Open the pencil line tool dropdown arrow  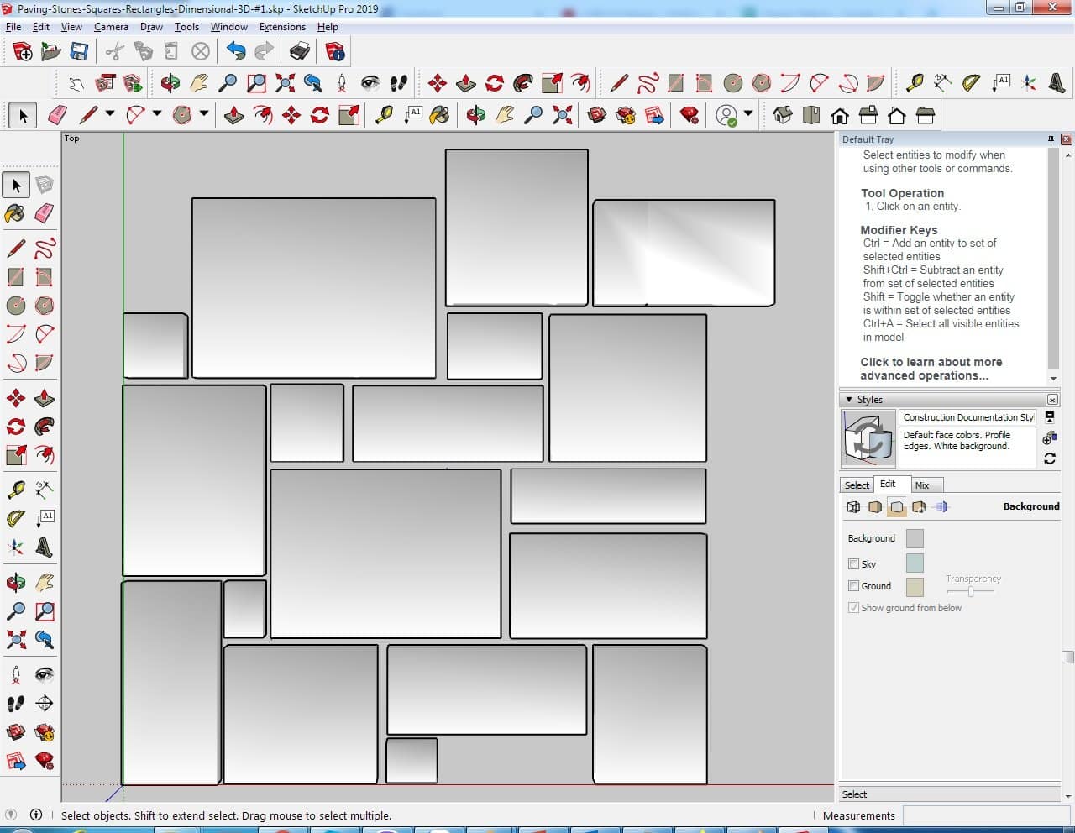(x=109, y=114)
